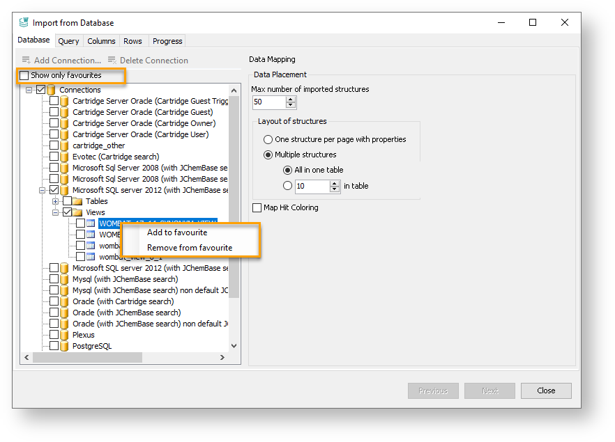Choose Add to favourite from context menu
The height and width of the screenshot is (442, 615).
coord(177,232)
